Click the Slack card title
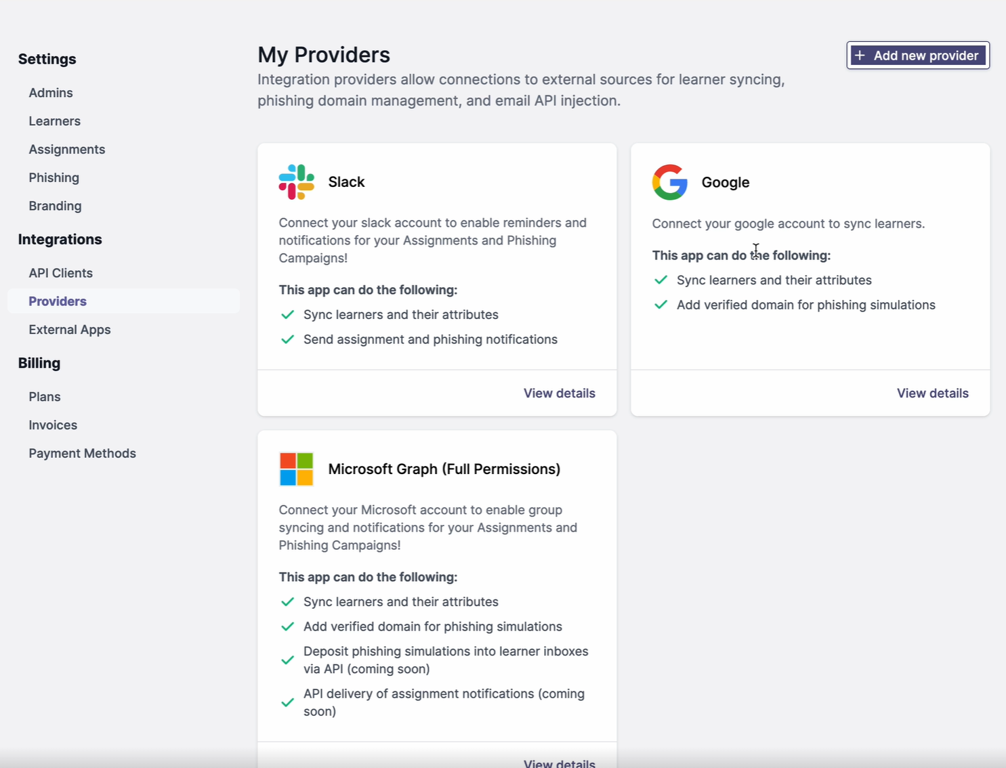The image size is (1006, 768). (346, 182)
